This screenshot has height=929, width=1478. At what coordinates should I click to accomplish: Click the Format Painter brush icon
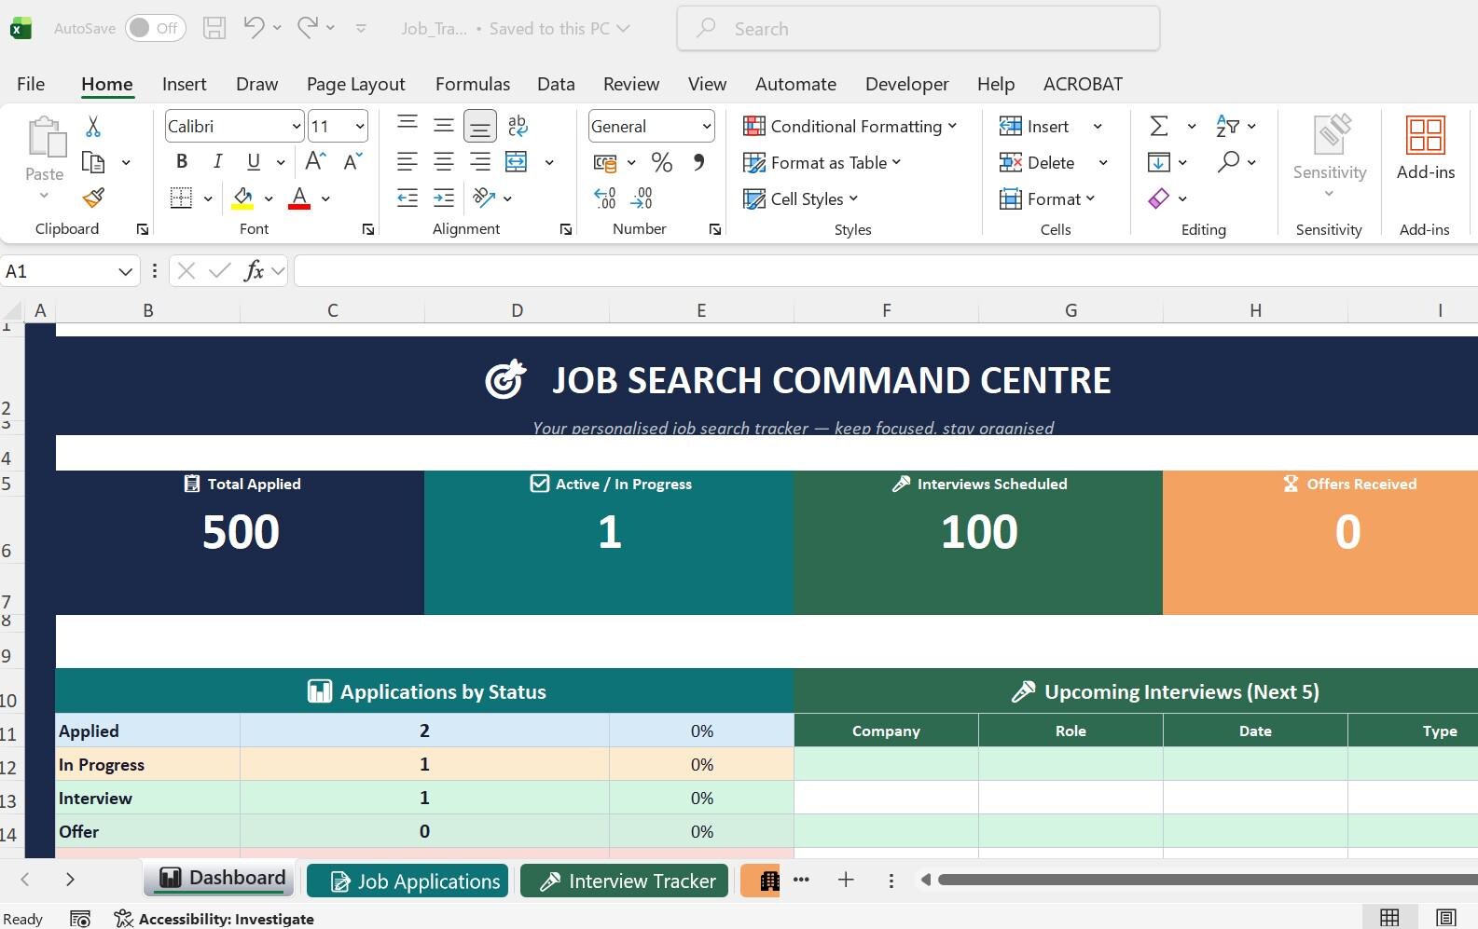point(93,198)
